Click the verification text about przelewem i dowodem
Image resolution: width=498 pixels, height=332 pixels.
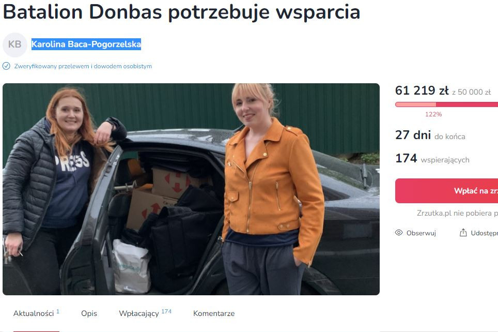[83, 66]
